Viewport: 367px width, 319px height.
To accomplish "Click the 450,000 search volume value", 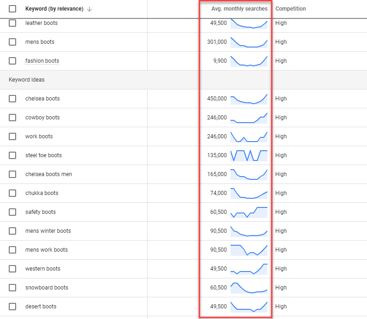I will 217,99.
